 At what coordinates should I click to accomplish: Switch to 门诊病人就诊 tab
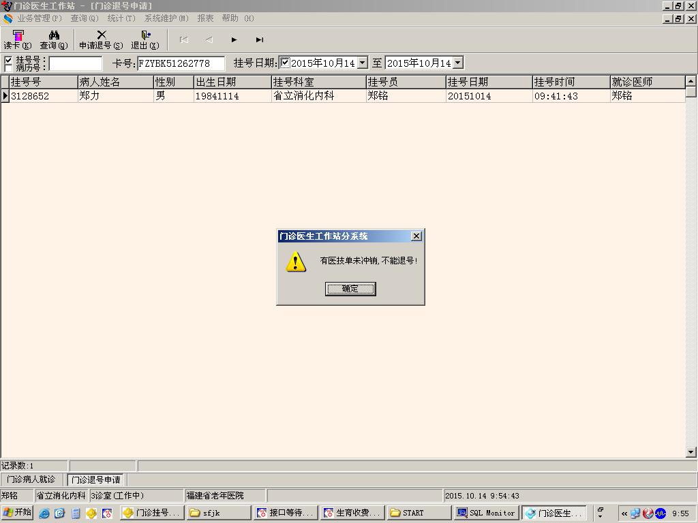point(31,479)
